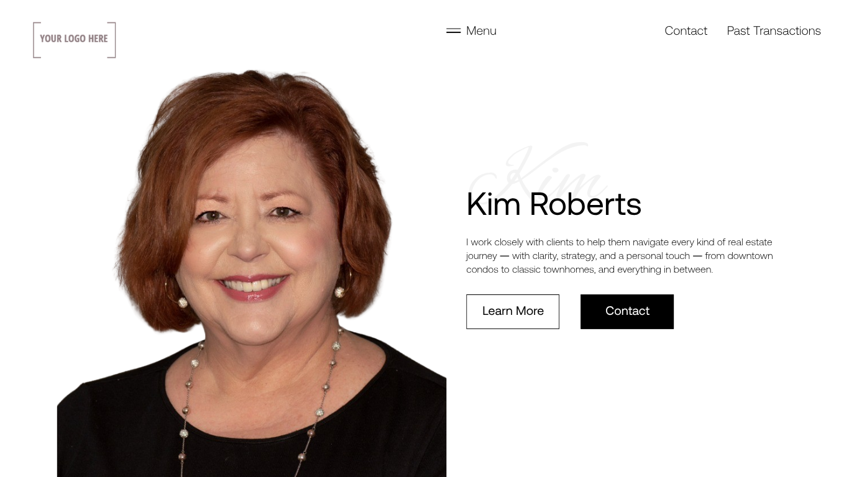The height and width of the screenshot is (477, 849).
Task: Click the black Contact button
Action: [627, 311]
